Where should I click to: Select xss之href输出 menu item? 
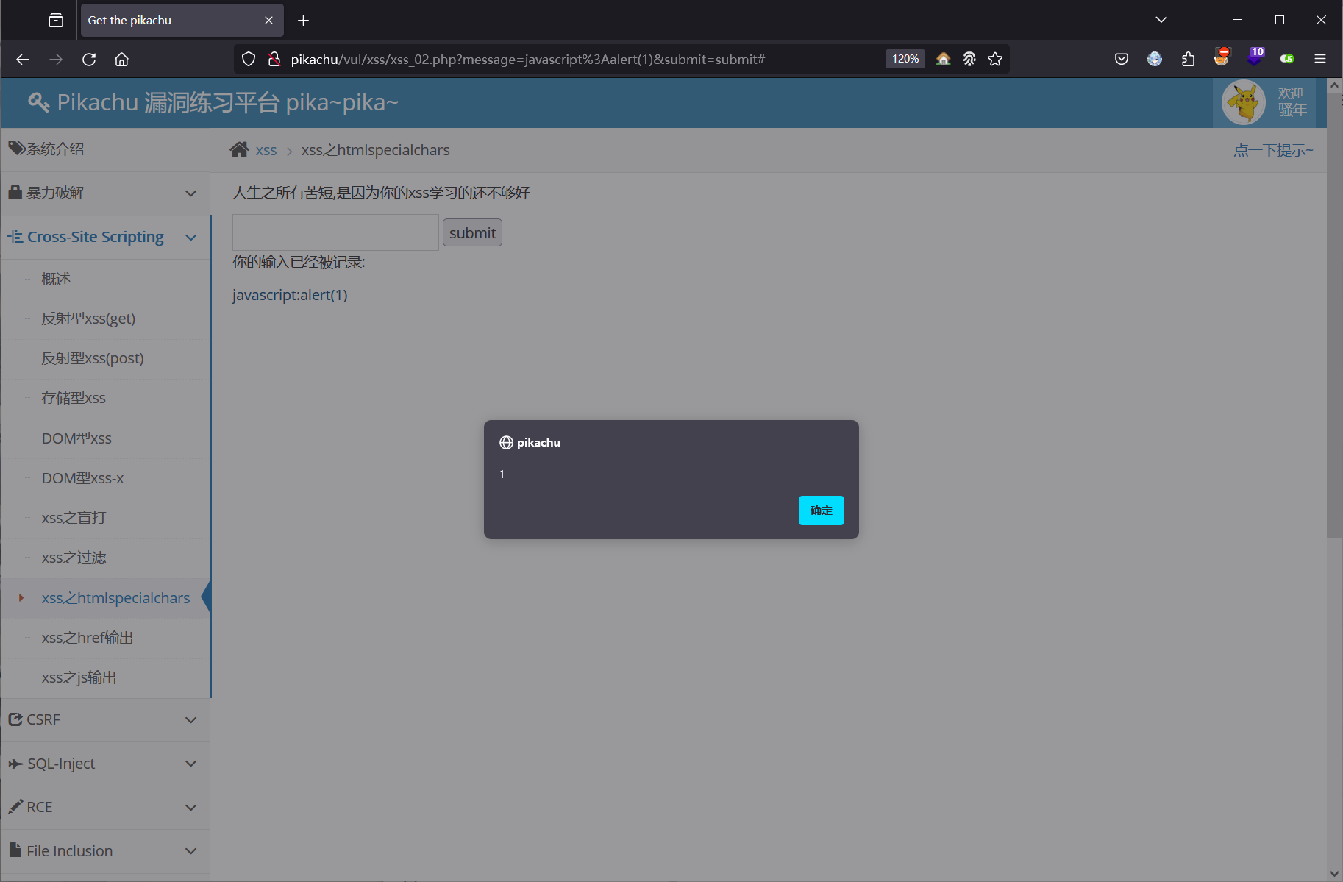88,638
